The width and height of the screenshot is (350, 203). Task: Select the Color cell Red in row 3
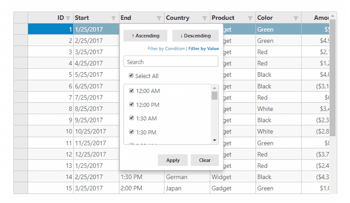pyautogui.click(x=278, y=52)
